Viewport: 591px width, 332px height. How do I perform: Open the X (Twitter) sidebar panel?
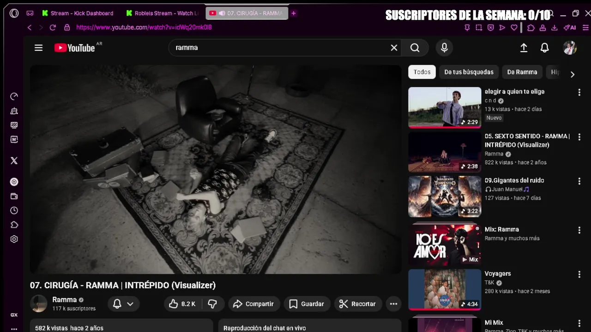click(x=14, y=160)
